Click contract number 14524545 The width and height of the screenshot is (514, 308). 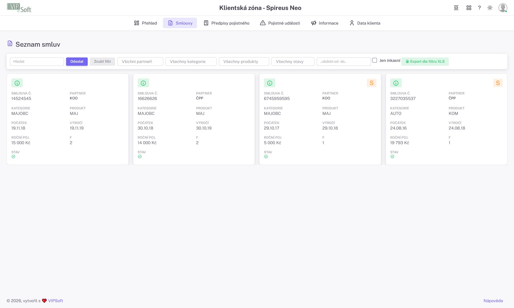(21, 99)
